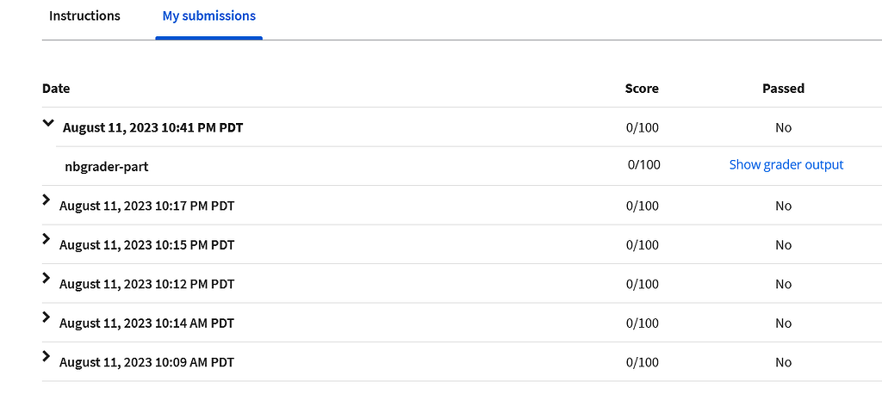
Task: Click the August 11, 2023 10:09 AM entry
Action: click(x=146, y=363)
